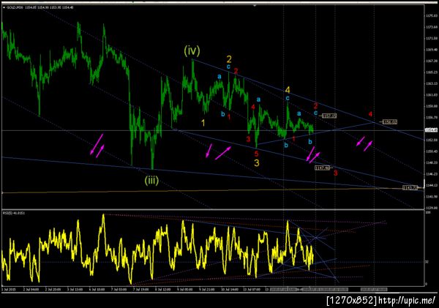Click the chart shift triangle marker at top

pos(255,5)
